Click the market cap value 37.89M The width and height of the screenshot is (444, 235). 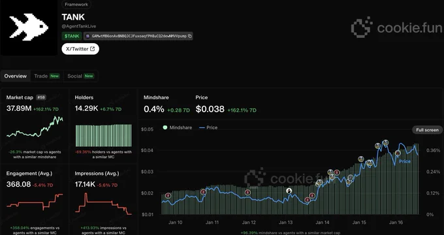pyautogui.click(x=19, y=108)
